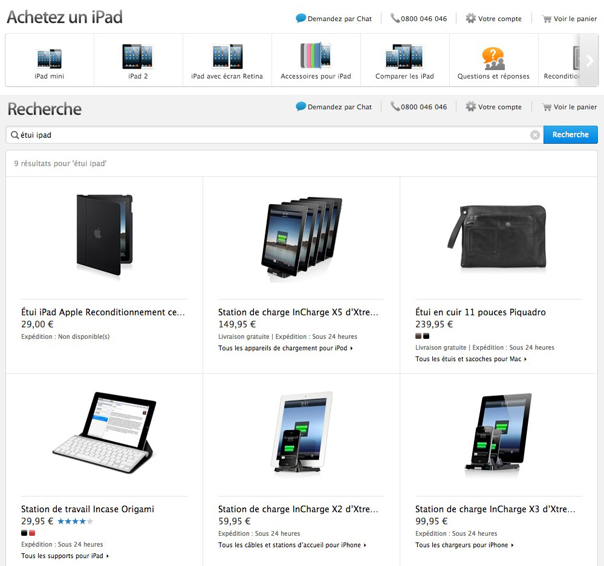Screen dimensions: 604x566
Task: Select the red Incase Origami color swatch
Action: tap(32, 533)
